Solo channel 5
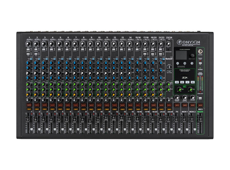230x170 pixels. point(61,109)
